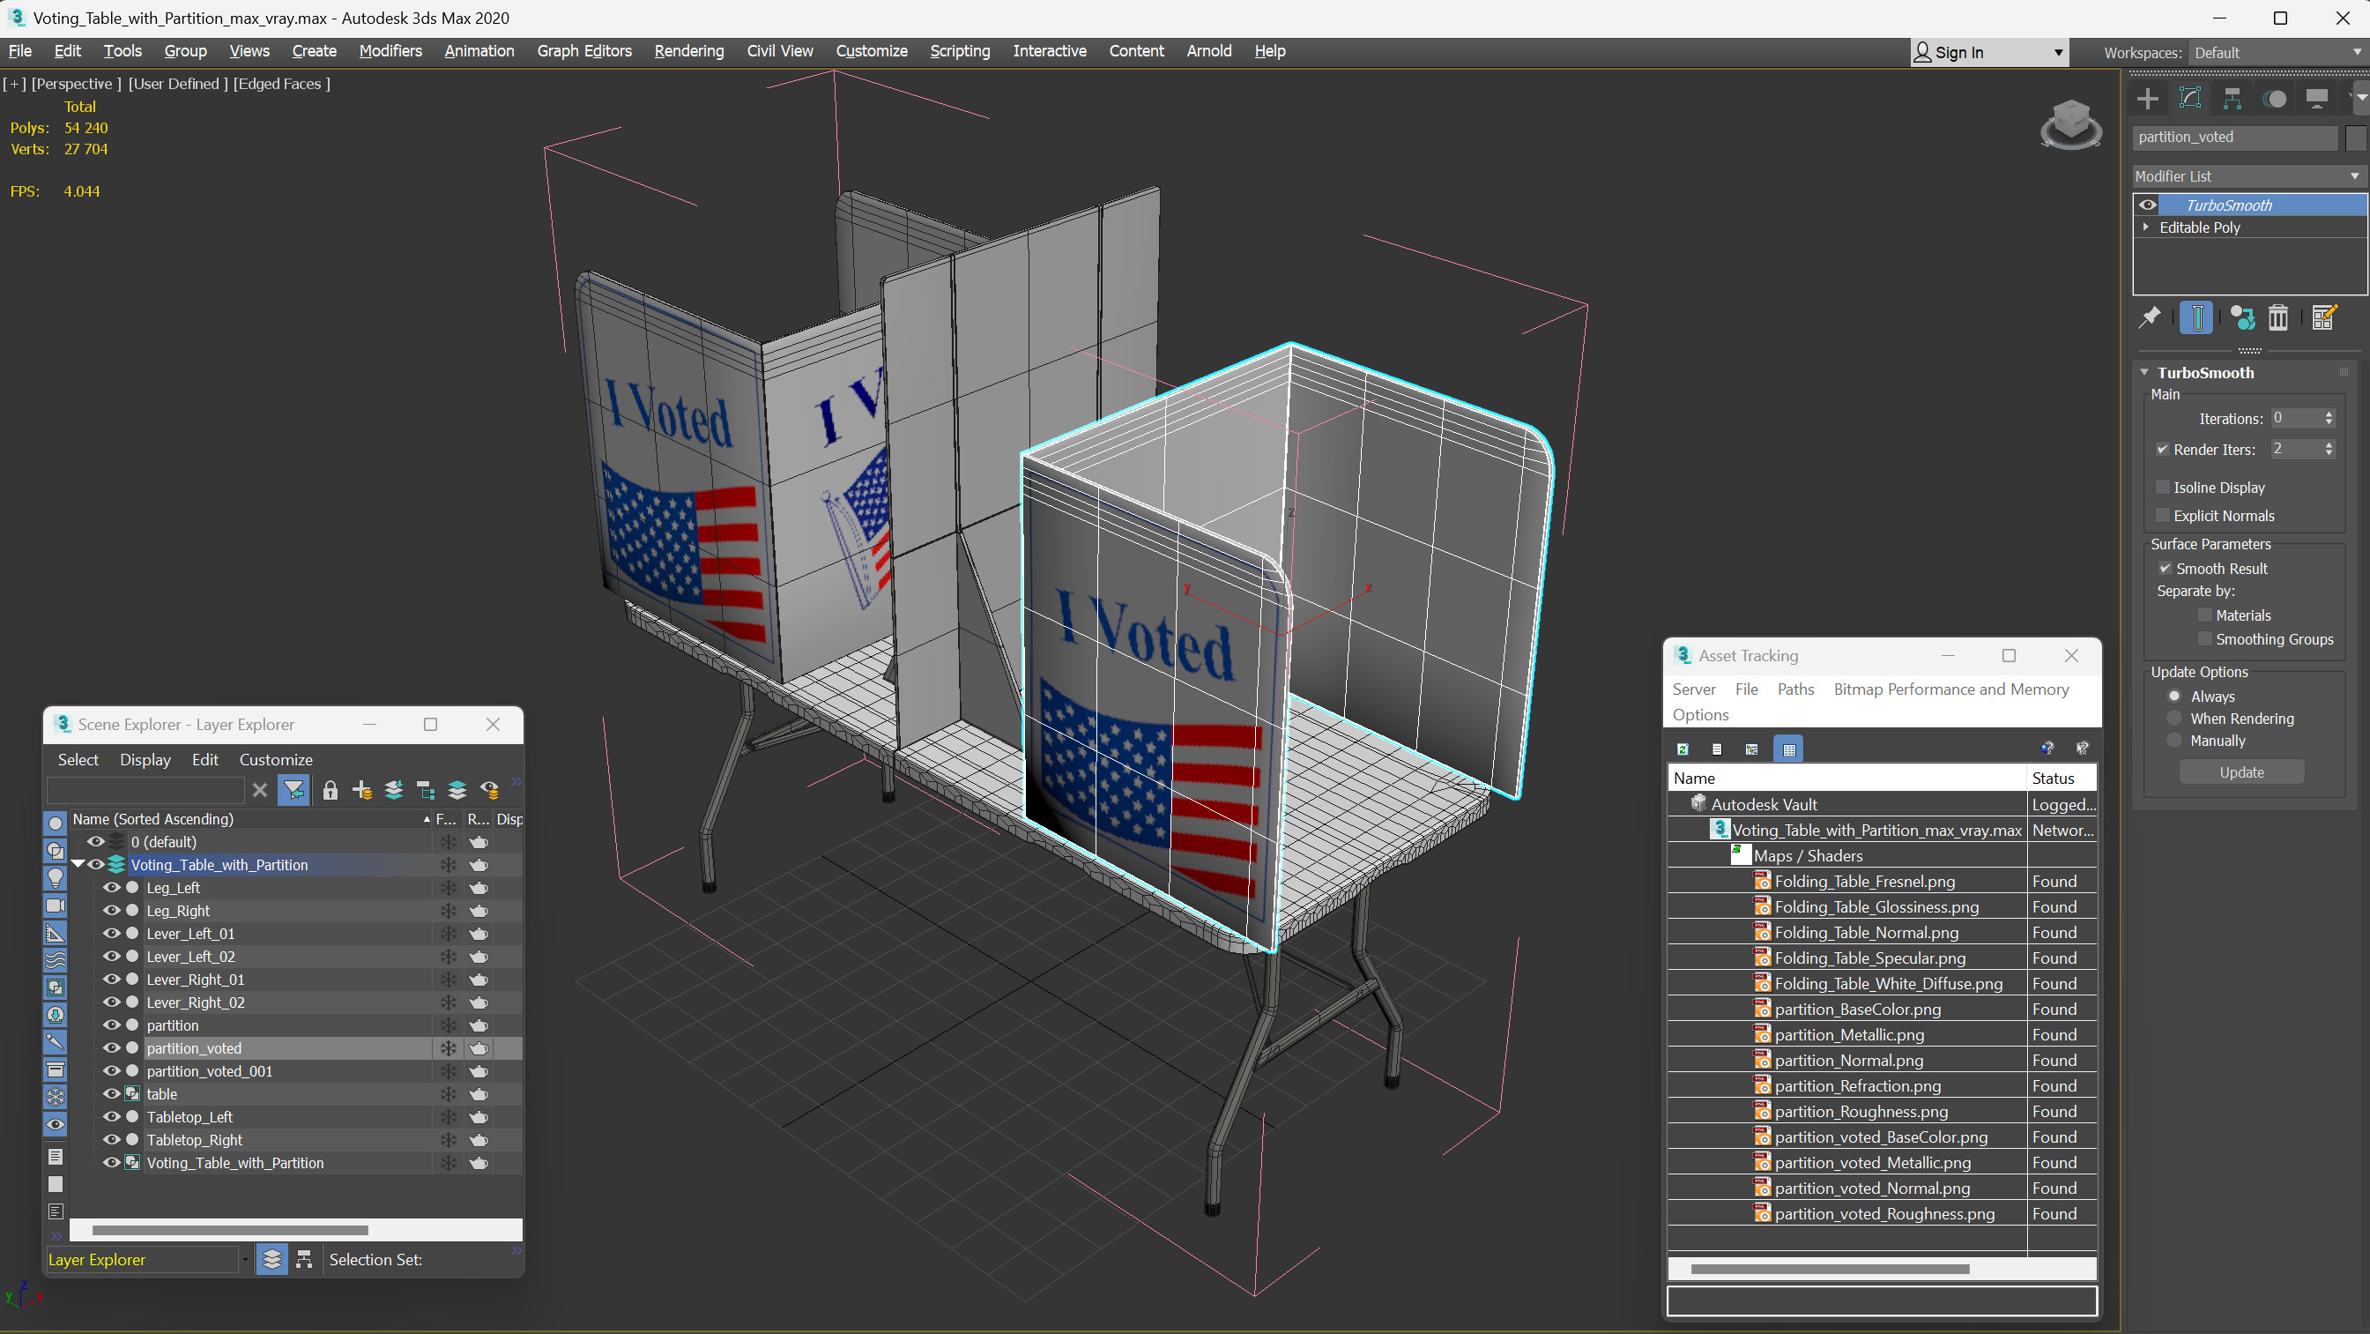The width and height of the screenshot is (2370, 1334).
Task: Open Customize menu in Scene Explorer
Action: 276,759
